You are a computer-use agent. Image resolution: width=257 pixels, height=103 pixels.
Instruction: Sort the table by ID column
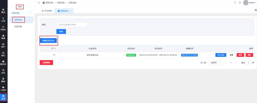pyautogui.click(x=53, y=48)
